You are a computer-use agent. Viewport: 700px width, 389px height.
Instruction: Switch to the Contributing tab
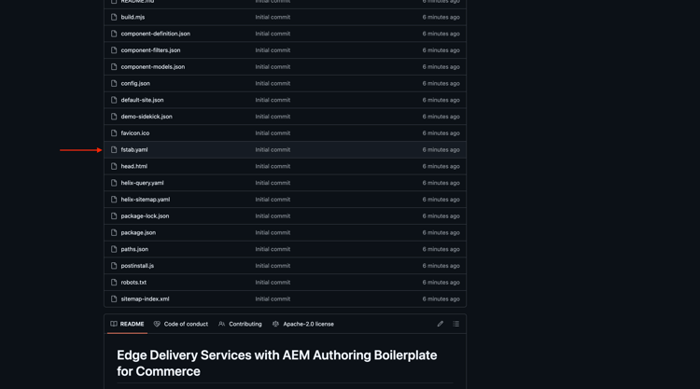(245, 324)
